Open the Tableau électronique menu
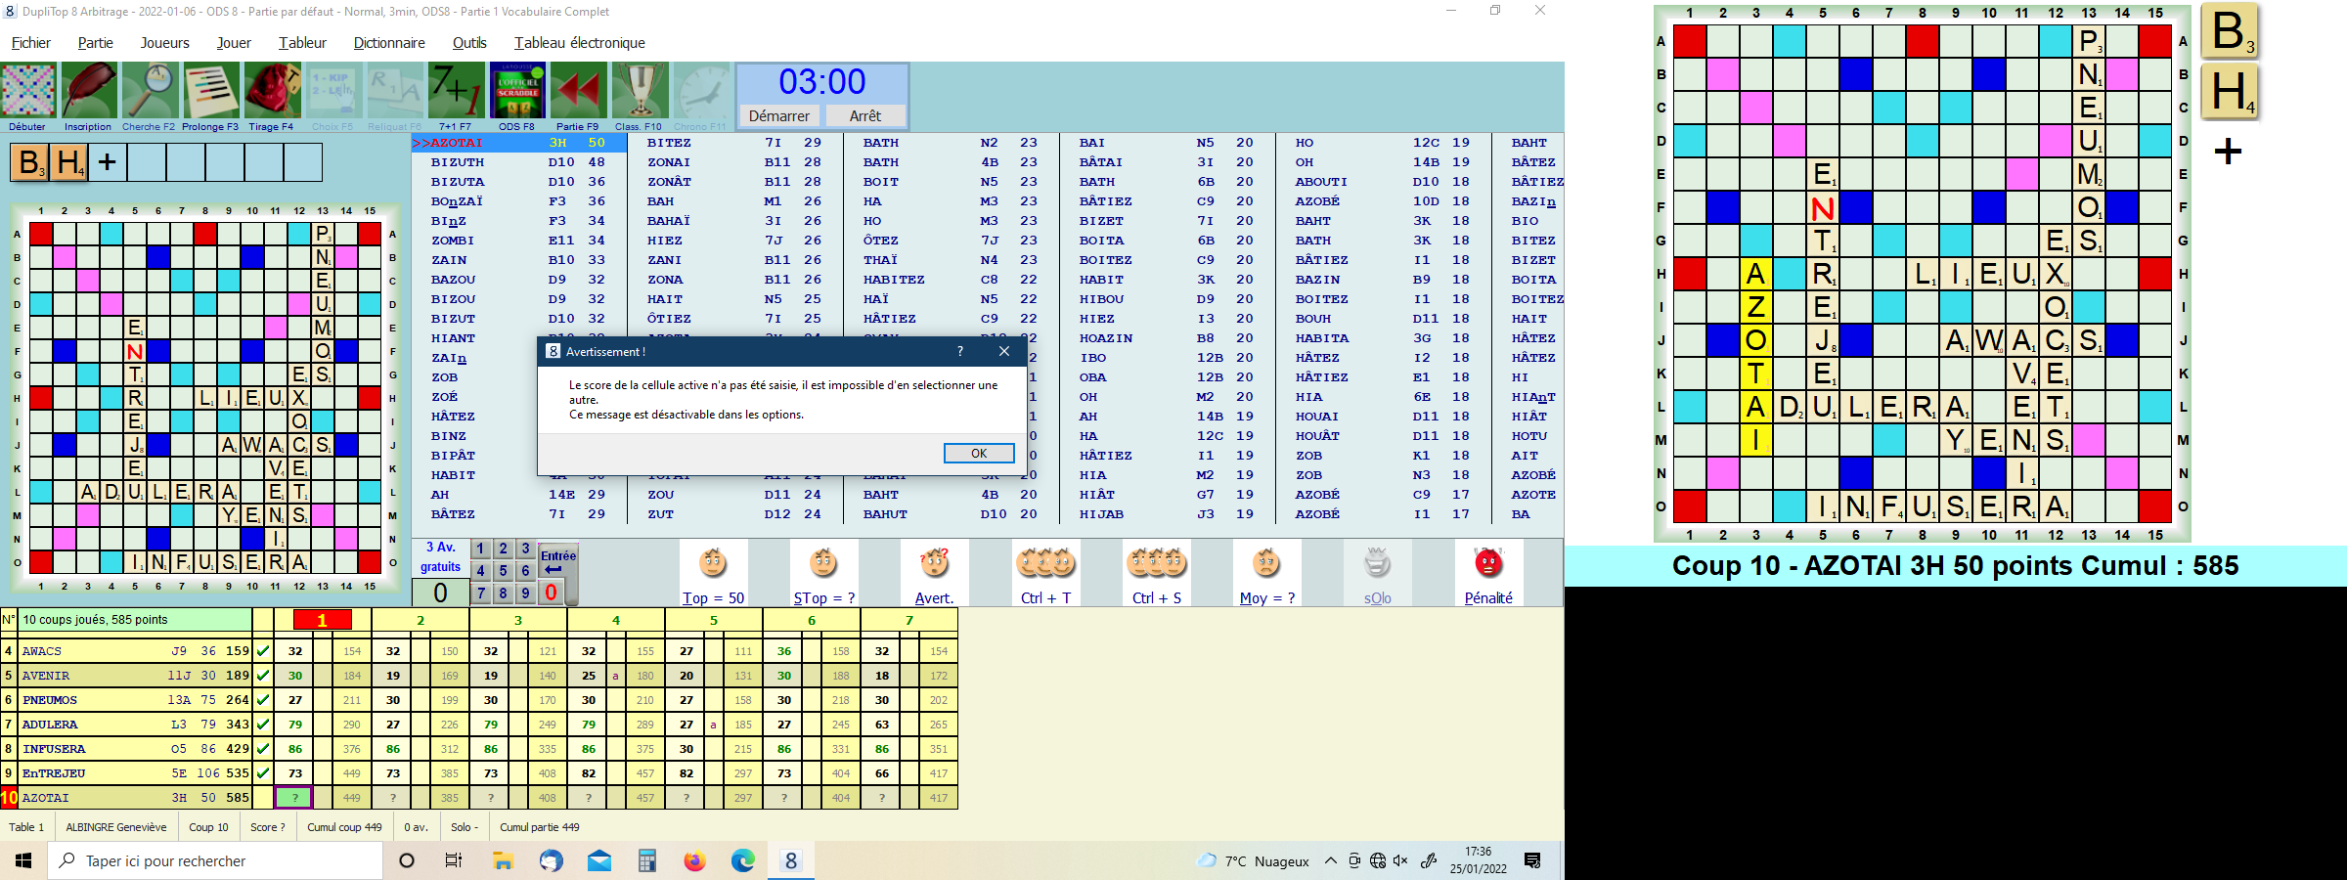Image resolution: width=2347 pixels, height=880 pixels. coord(580,43)
